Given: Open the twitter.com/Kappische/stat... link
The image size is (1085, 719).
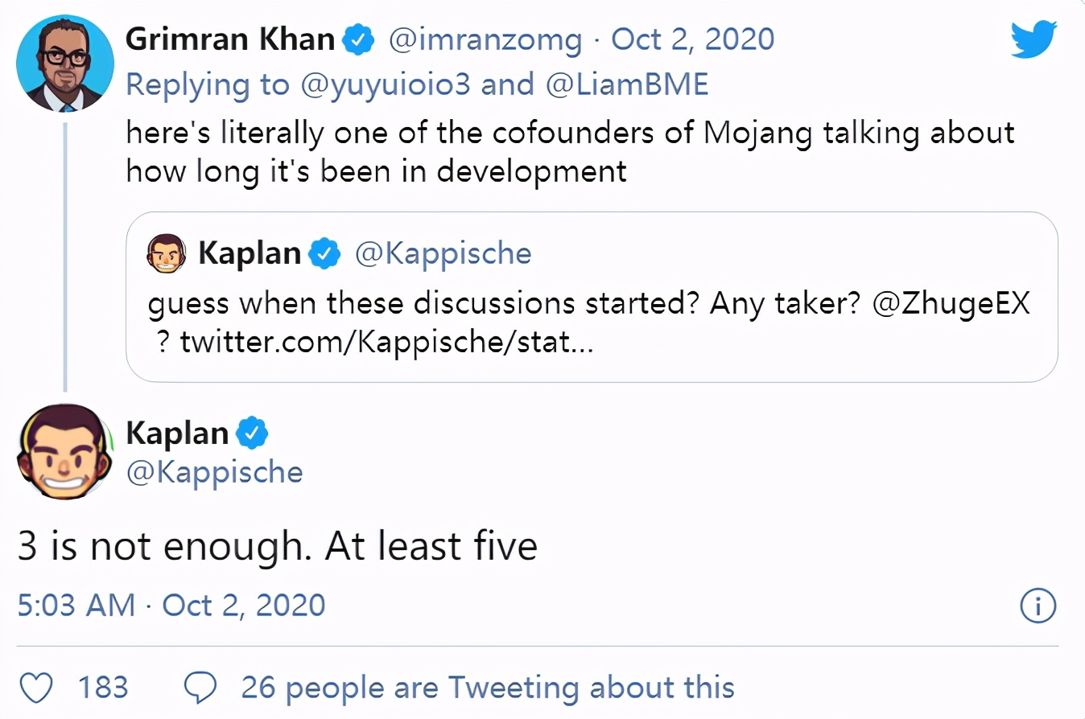Looking at the screenshot, I should coord(387,343).
